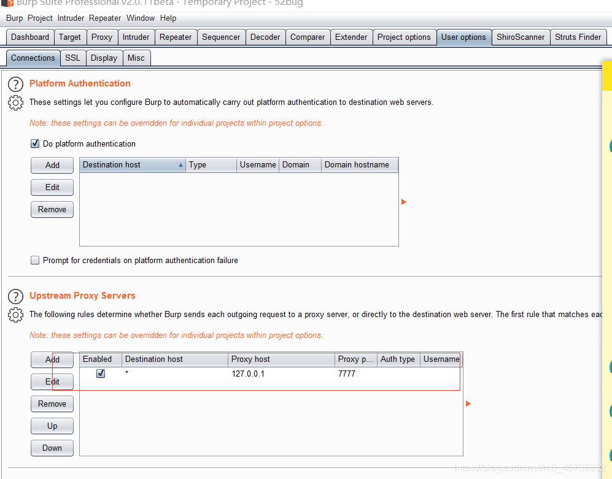Screen dimensions: 612x479
Task: Go to the Repeater tab
Action: tap(176, 37)
